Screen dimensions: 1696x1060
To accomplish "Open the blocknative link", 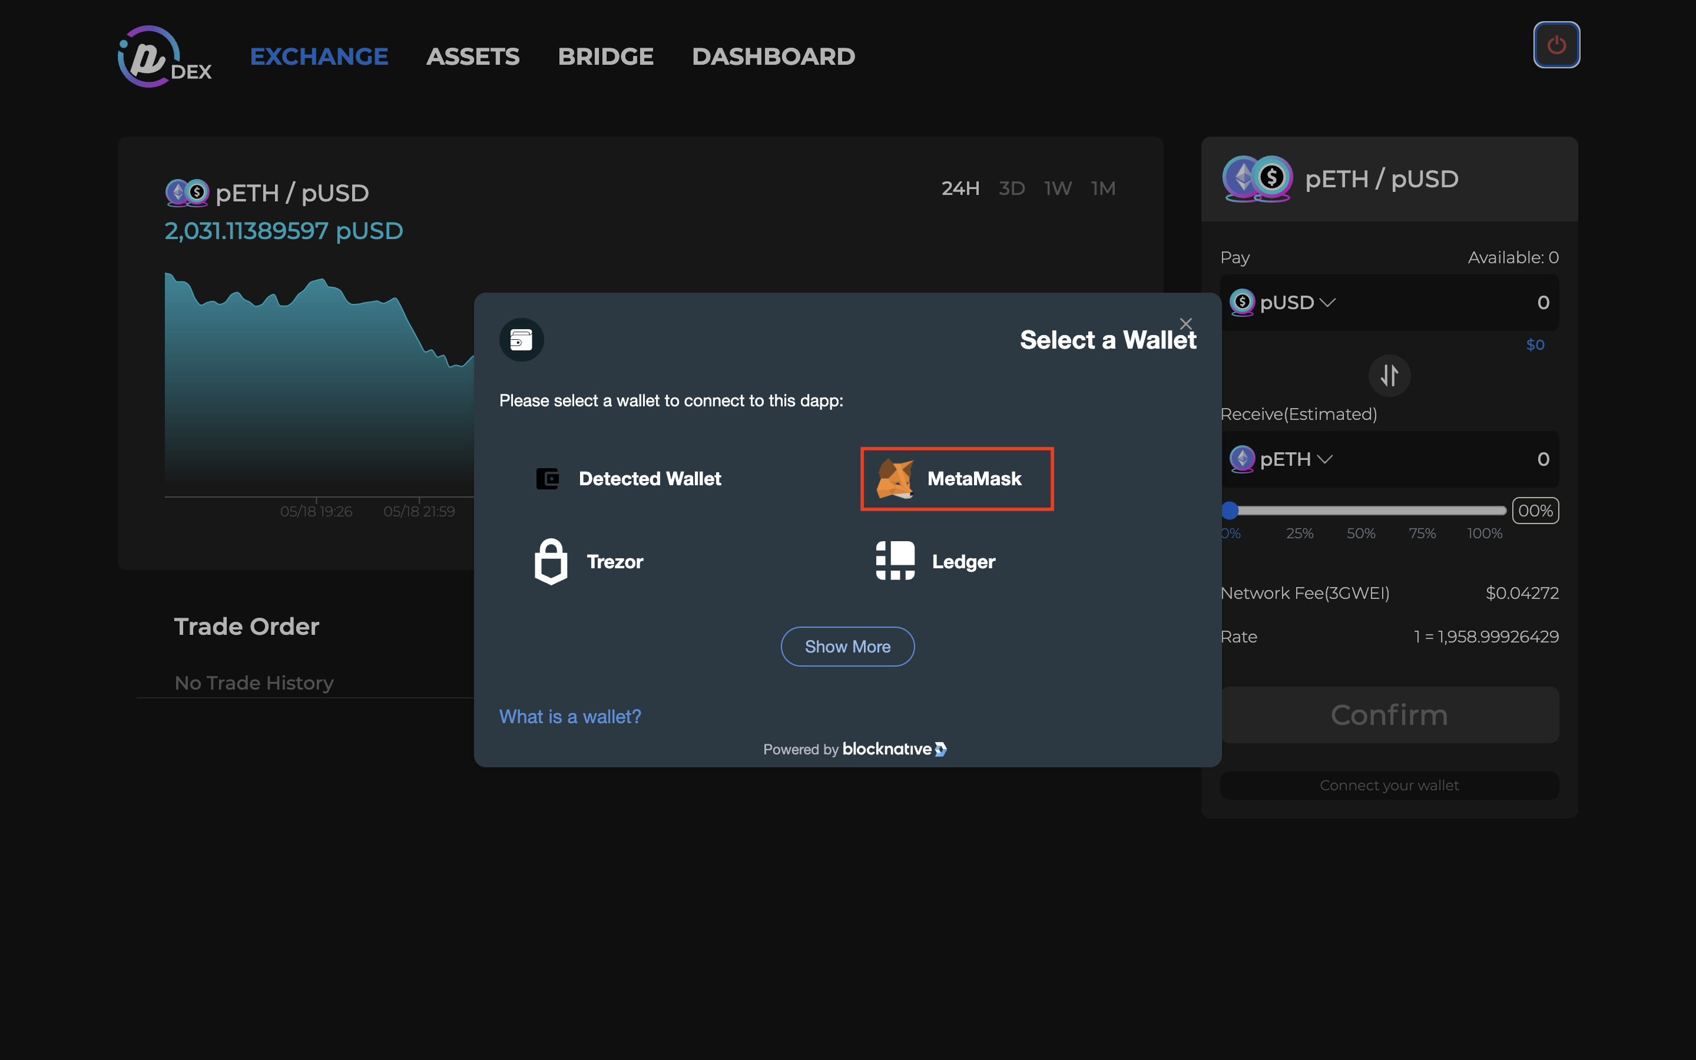I will click(x=895, y=748).
